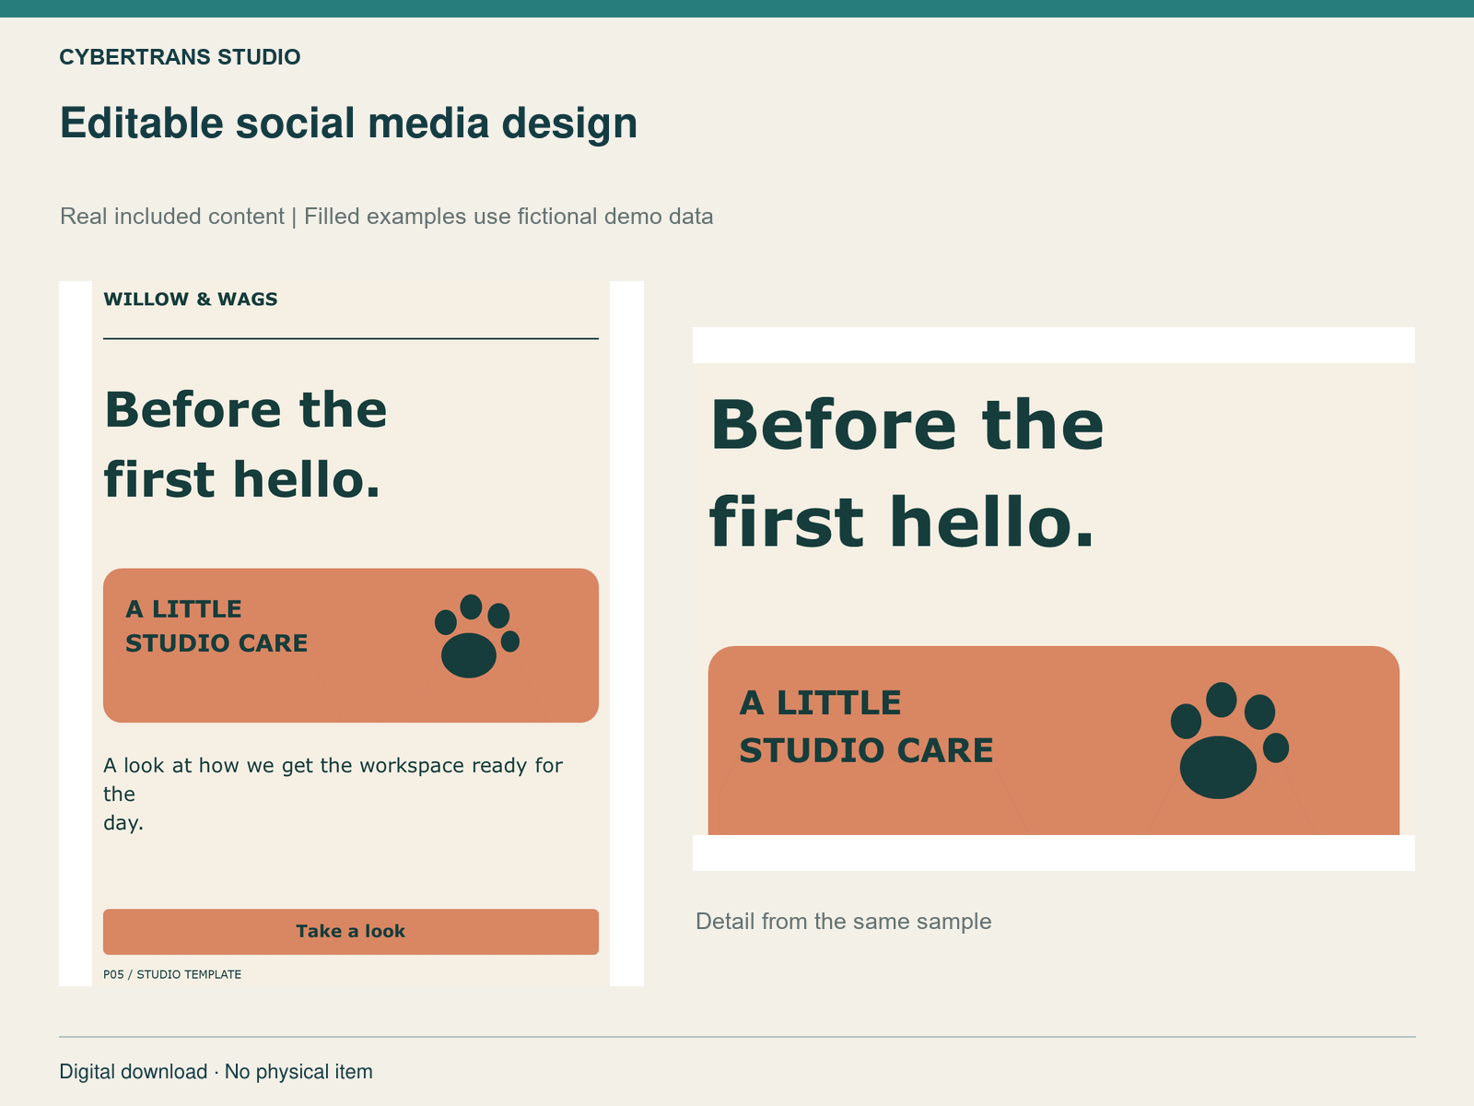Click the 'P05 / STUDIO TEMPLATE' footer label
The height and width of the screenshot is (1106, 1474).
172,975
